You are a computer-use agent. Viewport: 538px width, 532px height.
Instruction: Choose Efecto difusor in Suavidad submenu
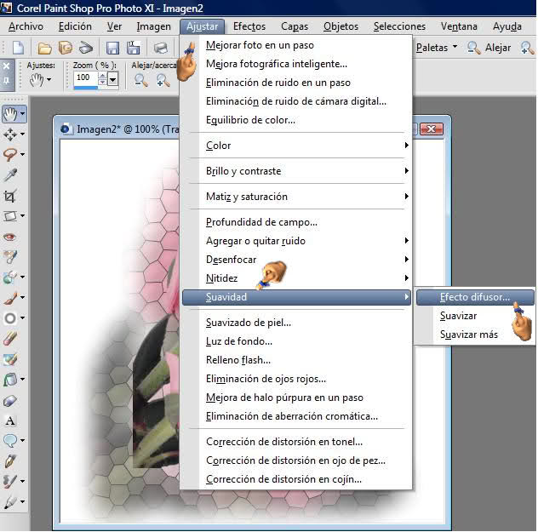click(x=475, y=297)
